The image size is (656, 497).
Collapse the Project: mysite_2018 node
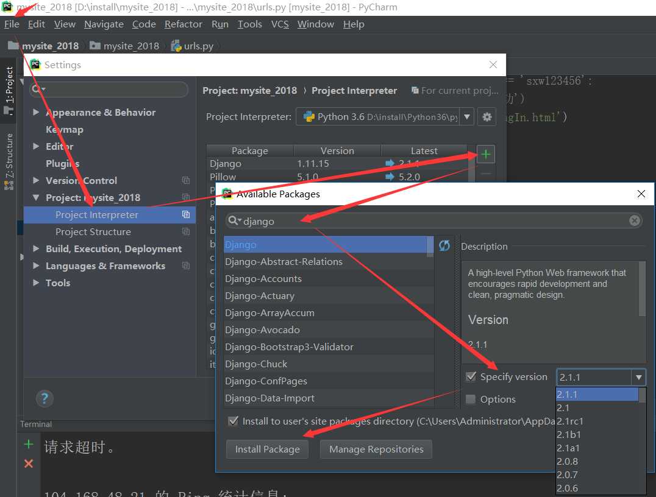click(x=36, y=197)
